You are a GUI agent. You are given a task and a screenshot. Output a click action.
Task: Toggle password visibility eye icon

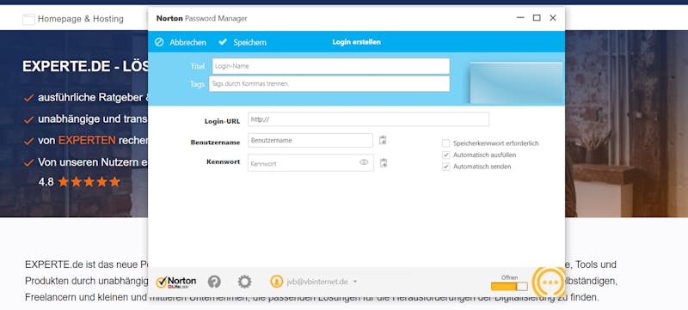coord(364,162)
